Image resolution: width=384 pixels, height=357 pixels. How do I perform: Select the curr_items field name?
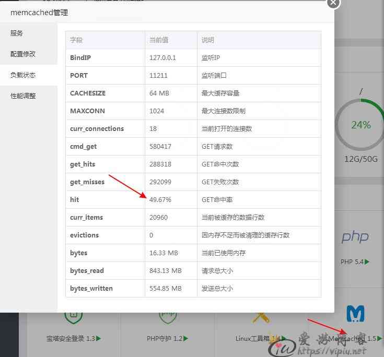(x=86, y=218)
